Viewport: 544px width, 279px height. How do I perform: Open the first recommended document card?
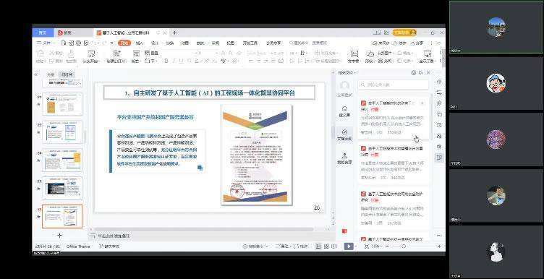[x=394, y=117]
